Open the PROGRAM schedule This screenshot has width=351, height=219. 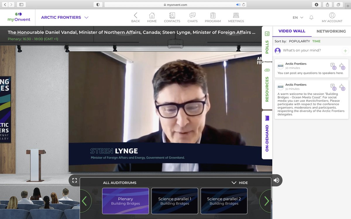pos(213,18)
